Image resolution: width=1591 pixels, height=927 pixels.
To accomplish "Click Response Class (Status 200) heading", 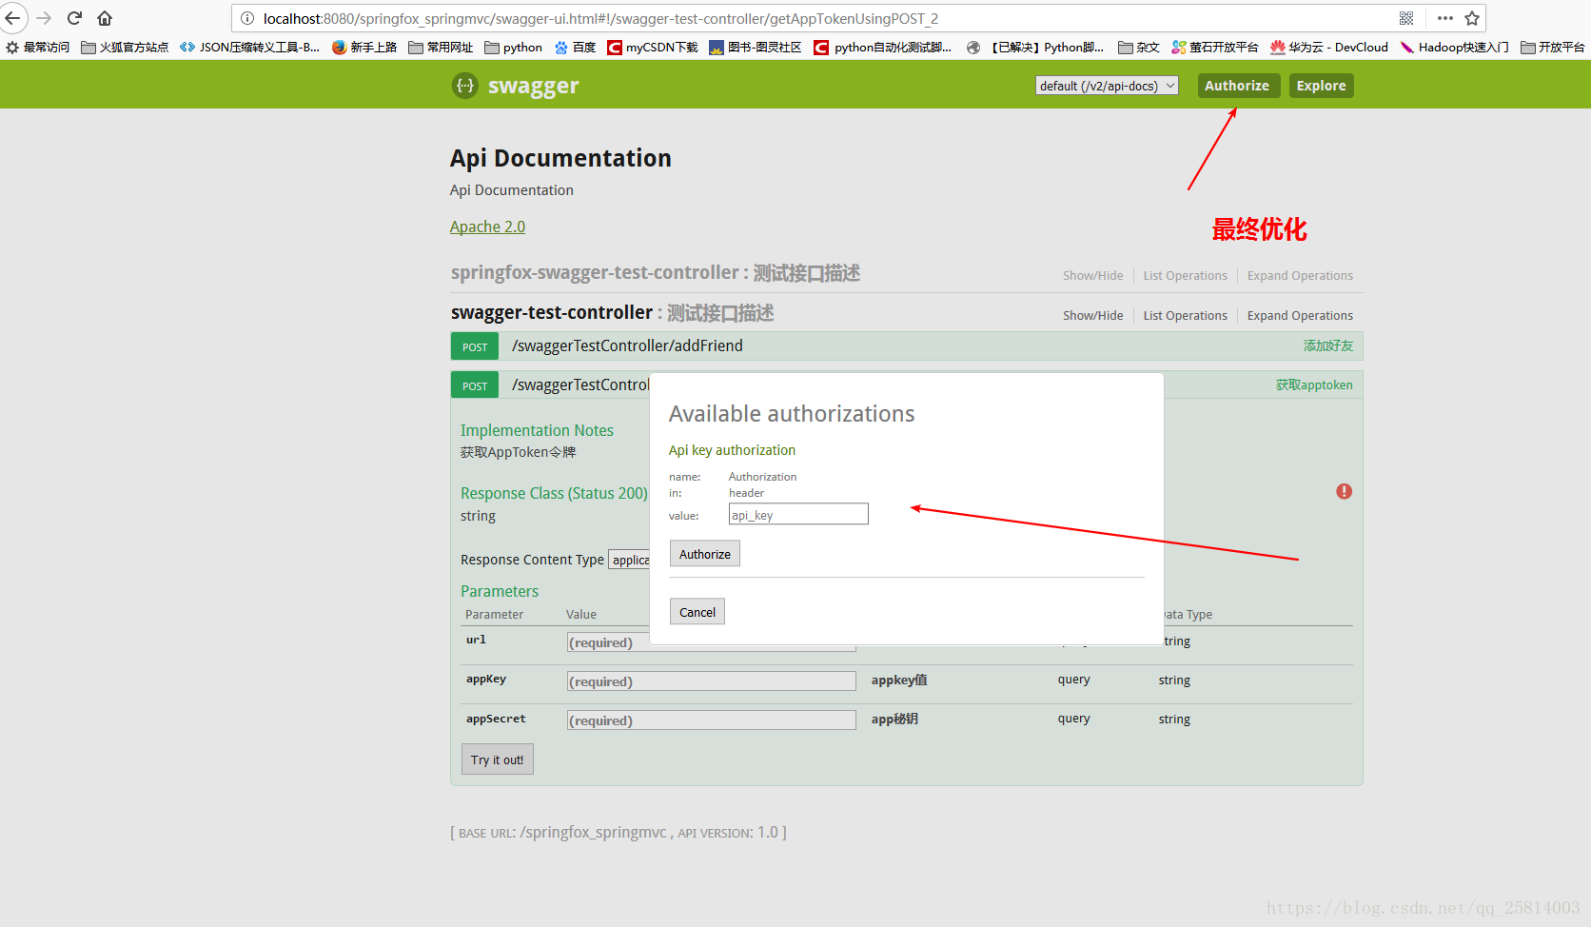I will tap(554, 493).
